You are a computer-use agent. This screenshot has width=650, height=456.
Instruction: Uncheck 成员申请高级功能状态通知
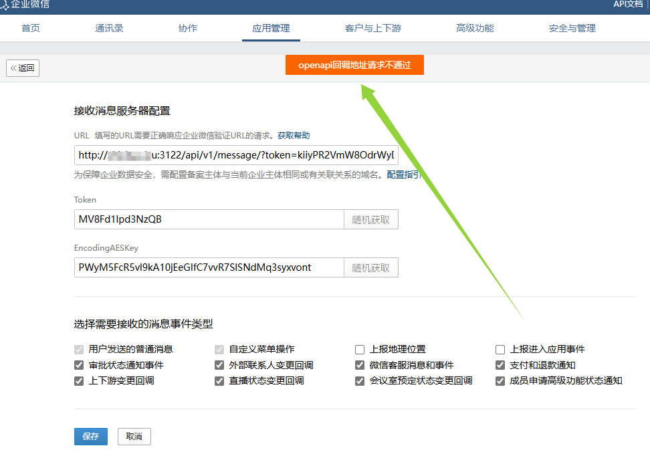pos(500,381)
